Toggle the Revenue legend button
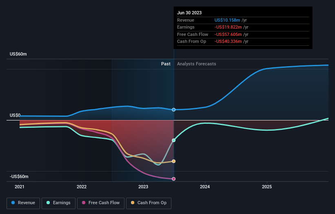Screen dimensions: 335x214 [x=23, y=203]
